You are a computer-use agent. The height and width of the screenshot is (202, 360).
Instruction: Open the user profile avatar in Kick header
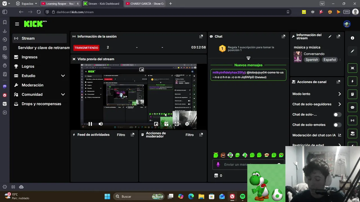pyautogui.click(x=347, y=24)
